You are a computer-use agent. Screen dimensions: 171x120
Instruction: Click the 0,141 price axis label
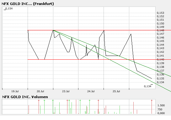[x=160, y=56]
